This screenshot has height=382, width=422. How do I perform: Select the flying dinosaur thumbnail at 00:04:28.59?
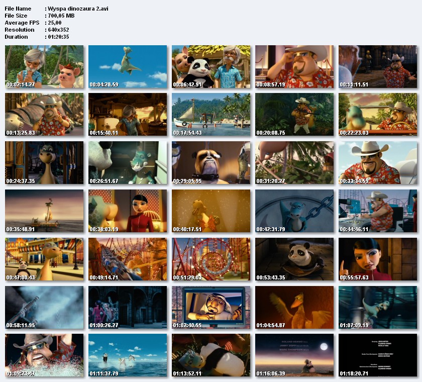128,66
